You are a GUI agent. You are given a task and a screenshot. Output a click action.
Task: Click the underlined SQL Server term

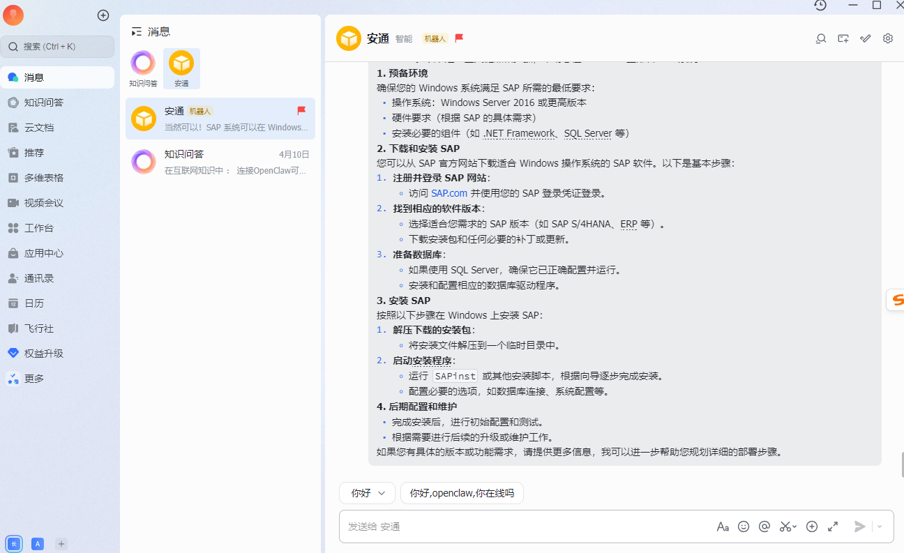pyautogui.click(x=588, y=133)
